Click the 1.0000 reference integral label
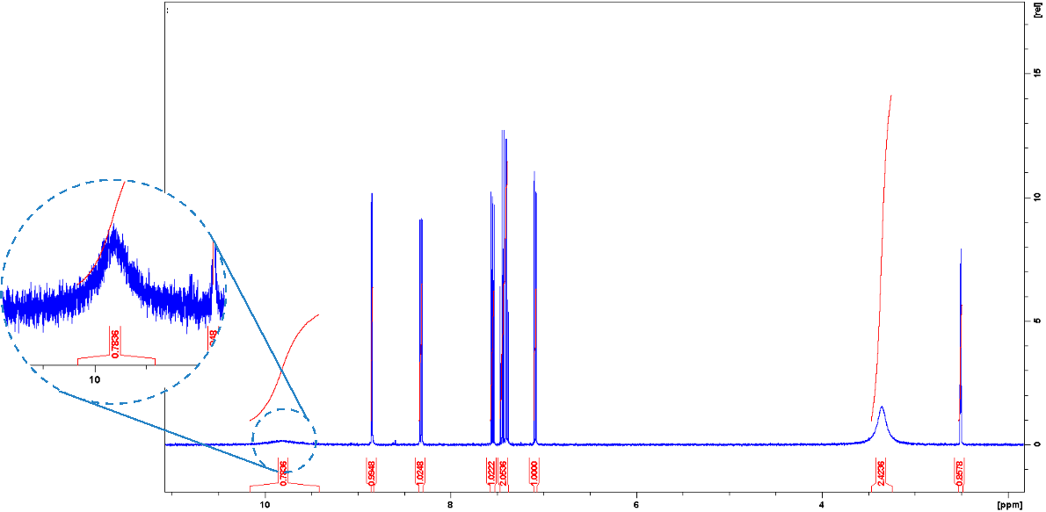The image size is (1046, 512). (x=534, y=474)
